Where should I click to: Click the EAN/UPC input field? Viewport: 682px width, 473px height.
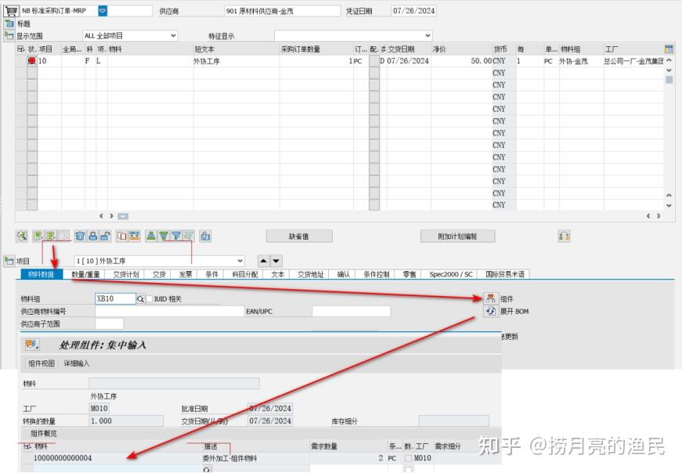(351, 311)
